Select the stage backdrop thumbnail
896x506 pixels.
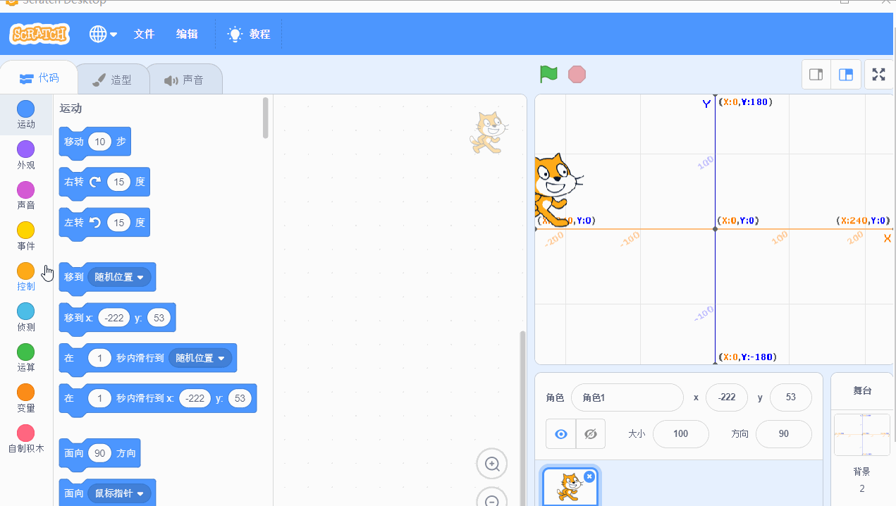coord(861,435)
